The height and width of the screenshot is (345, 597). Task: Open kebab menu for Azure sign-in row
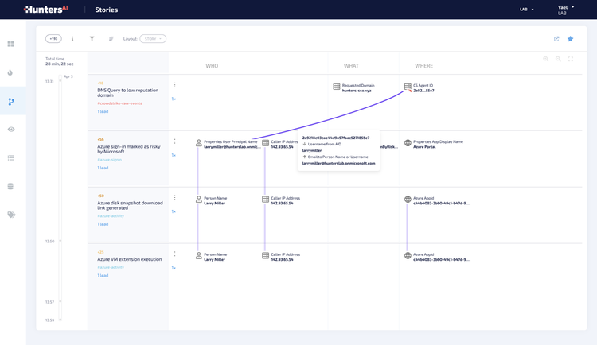175,141
